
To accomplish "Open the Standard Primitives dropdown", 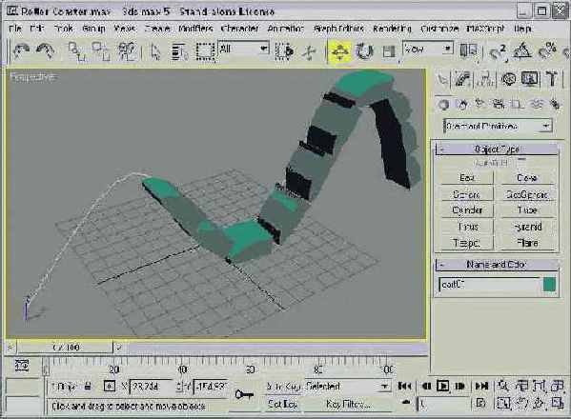I will (498, 127).
